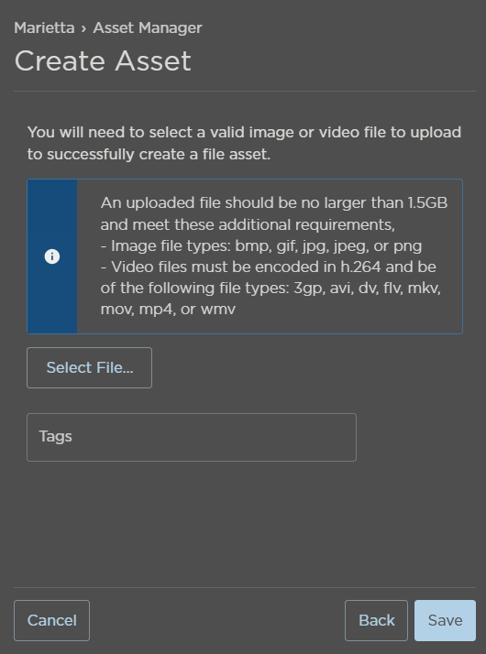486x654 pixels.
Task: Click the Create Asset heading
Action: pyautogui.click(x=103, y=61)
